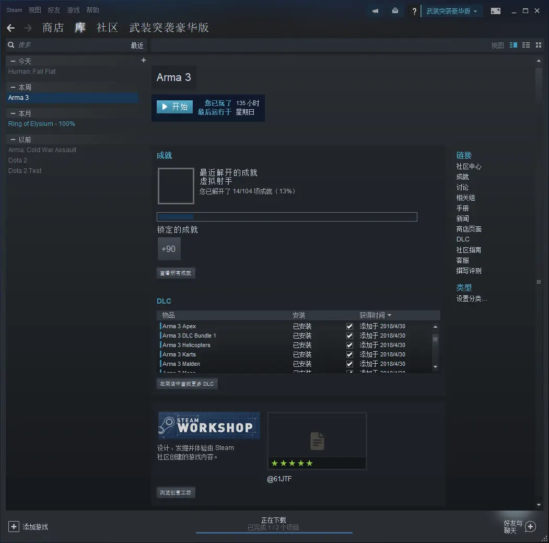Image resolution: width=549 pixels, height=543 pixels.
Task: Switch to the 商店 tab
Action: pyautogui.click(x=53, y=28)
